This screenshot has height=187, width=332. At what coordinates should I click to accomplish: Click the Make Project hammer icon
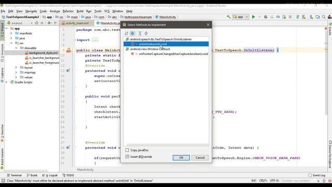coord(228,17)
